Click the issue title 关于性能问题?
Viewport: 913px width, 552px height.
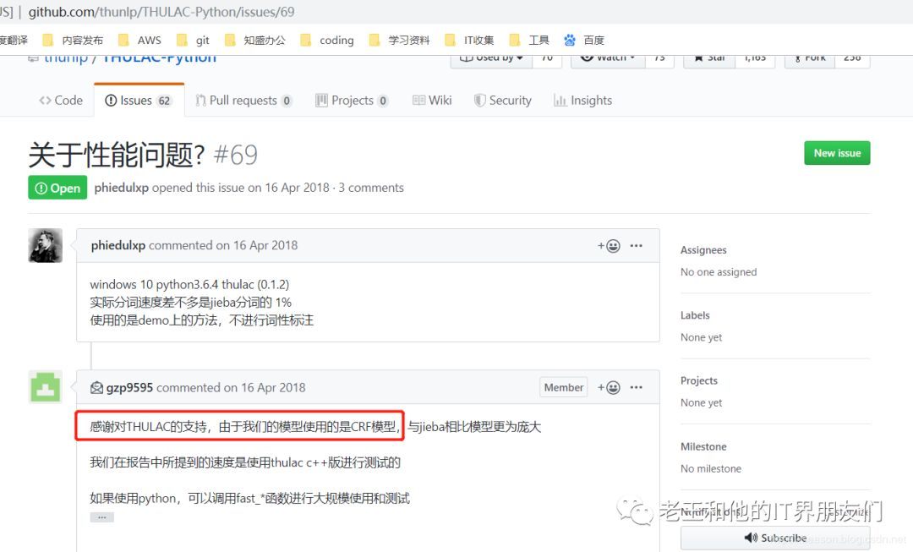117,155
